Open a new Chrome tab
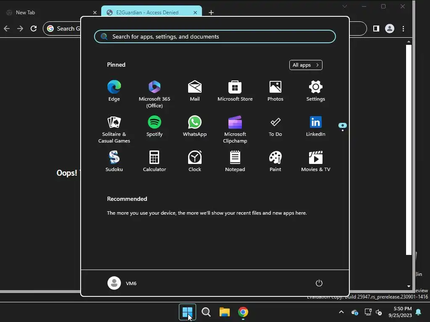The height and width of the screenshot is (322, 430). (x=211, y=12)
